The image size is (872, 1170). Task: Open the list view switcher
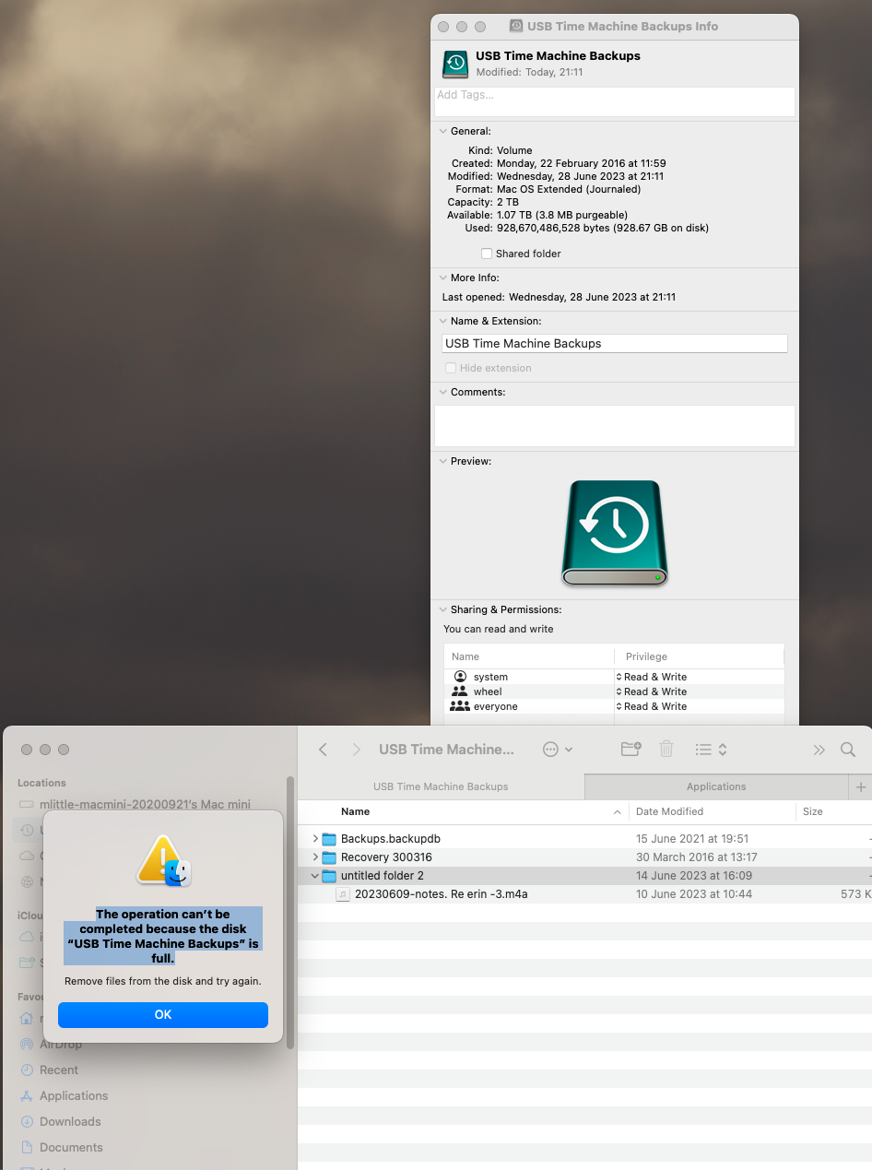(x=710, y=750)
